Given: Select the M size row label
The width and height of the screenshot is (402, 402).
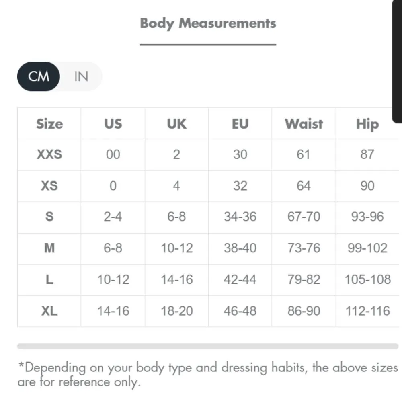Looking at the screenshot, I should [x=49, y=248].
